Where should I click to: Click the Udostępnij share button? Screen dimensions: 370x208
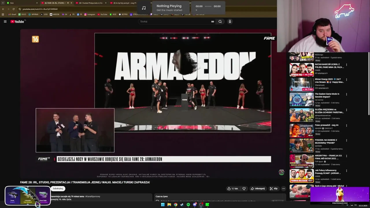click(x=258, y=189)
